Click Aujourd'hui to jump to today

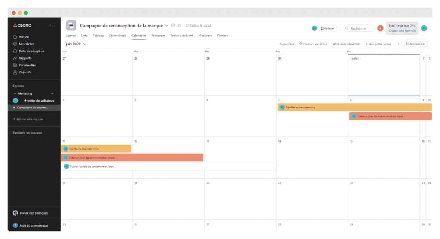[287, 44]
